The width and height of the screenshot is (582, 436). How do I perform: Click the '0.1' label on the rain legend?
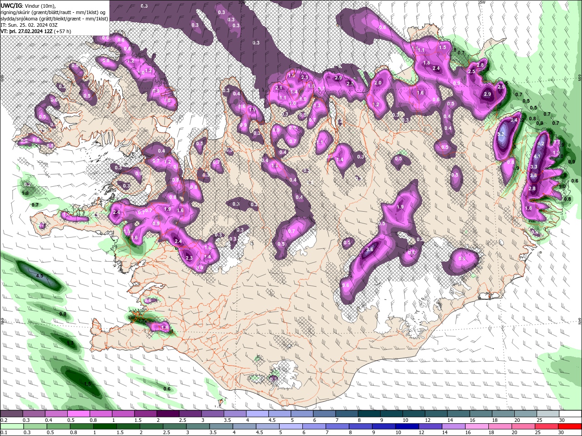[4, 433]
